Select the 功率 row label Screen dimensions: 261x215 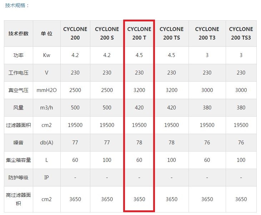coord(19,55)
